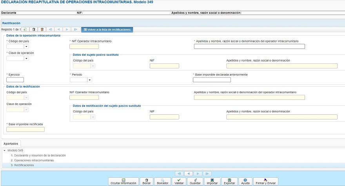Focus NIF Operador Intracomunitario field under Datos de la rectificación

(x=84, y=98)
